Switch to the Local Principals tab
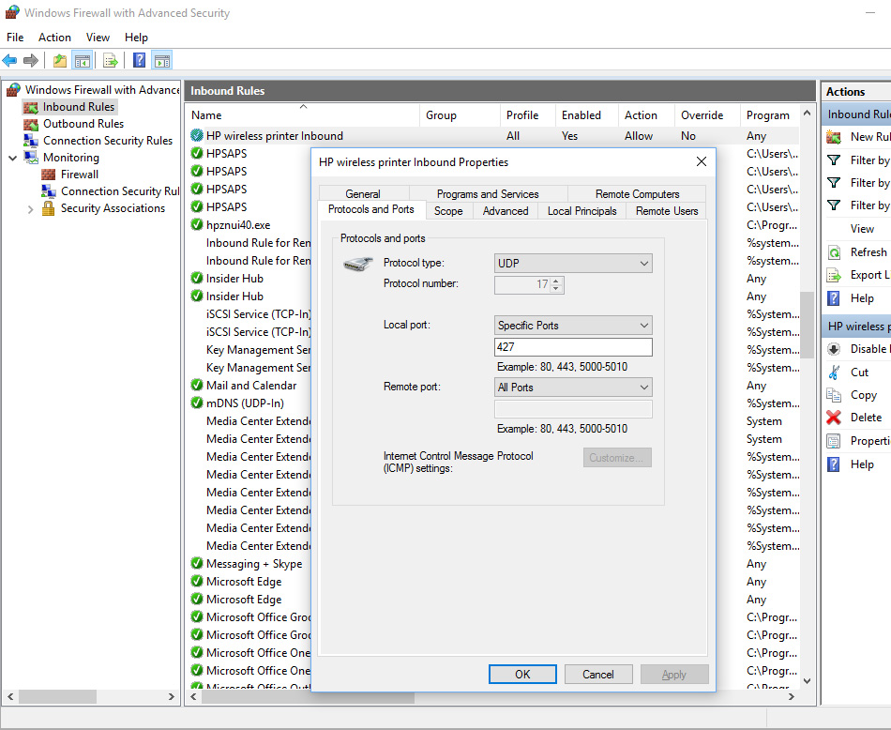The width and height of the screenshot is (891, 730). pyautogui.click(x=581, y=211)
